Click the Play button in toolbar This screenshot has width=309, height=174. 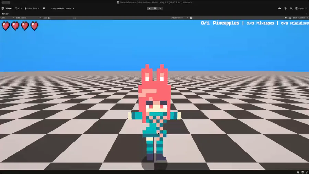click(x=149, y=8)
